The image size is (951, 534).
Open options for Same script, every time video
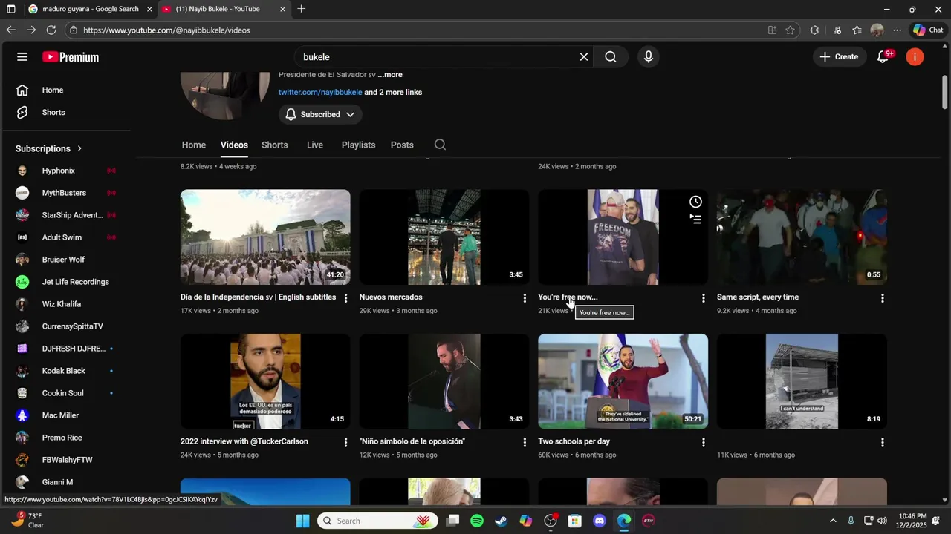click(x=882, y=298)
